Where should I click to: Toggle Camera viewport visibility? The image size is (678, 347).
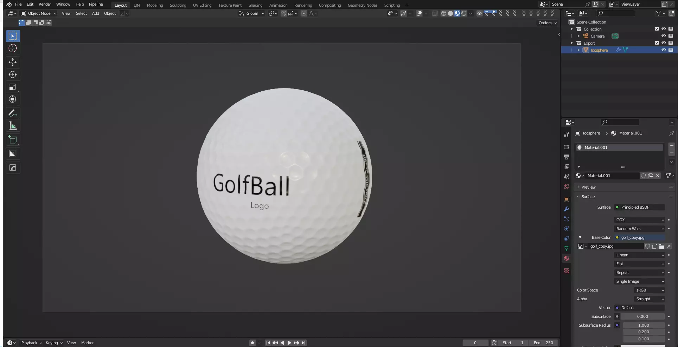click(x=664, y=36)
